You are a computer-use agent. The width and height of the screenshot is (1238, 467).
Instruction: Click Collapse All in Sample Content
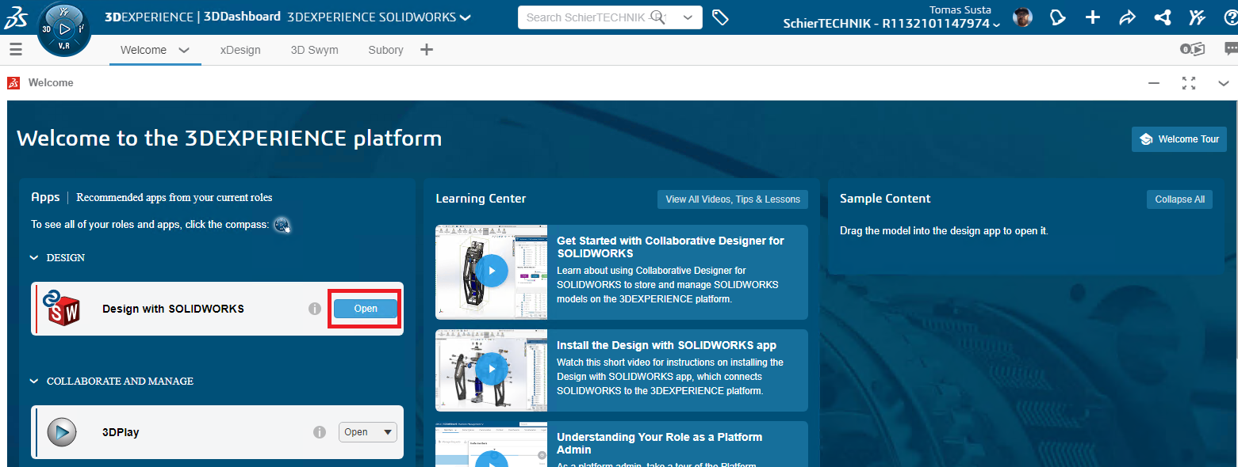tap(1179, 199)
